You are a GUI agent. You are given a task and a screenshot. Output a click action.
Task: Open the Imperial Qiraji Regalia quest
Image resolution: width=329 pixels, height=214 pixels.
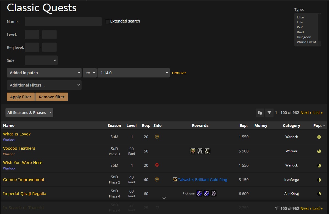[x=24, y=194]
